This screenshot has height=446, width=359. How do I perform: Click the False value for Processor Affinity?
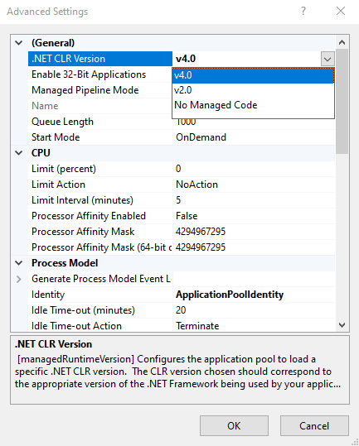click(187, 216)
